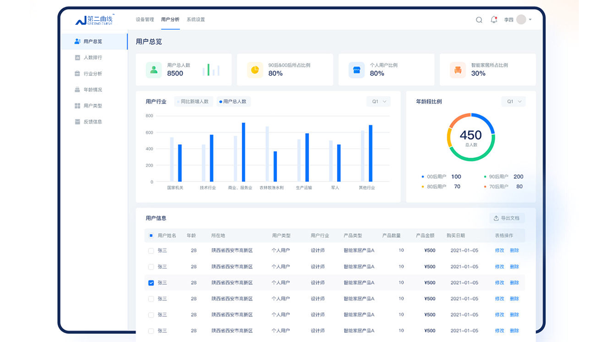The height and width of the screenshot is (342, 608).
Task: Toggle the 同比新增人数 legend swatch
Action: pos(178,102)
